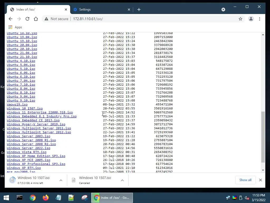Open the Ubuntu 20.04.iso link
The width and height of the screenshot is (270, 203).
(x=22, y=45)
